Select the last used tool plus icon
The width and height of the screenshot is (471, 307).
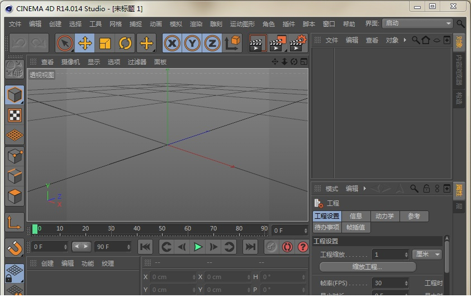[146, 43]
